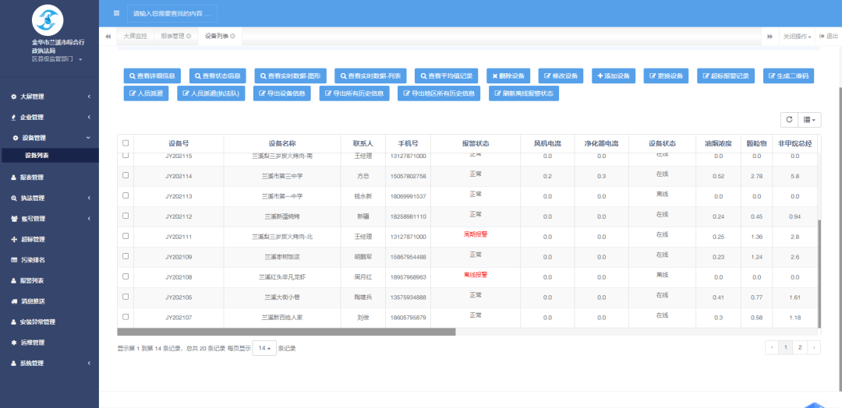
Task: Open 查看详细信息 with the magnifier icon
Action: (x=153, y=76)
